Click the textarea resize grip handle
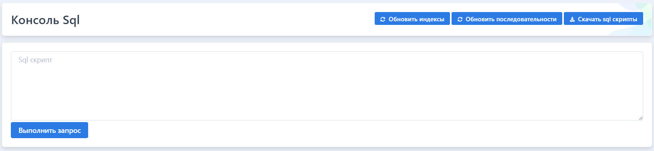Viewport: 654px width, 151px height. pos(640,118)
